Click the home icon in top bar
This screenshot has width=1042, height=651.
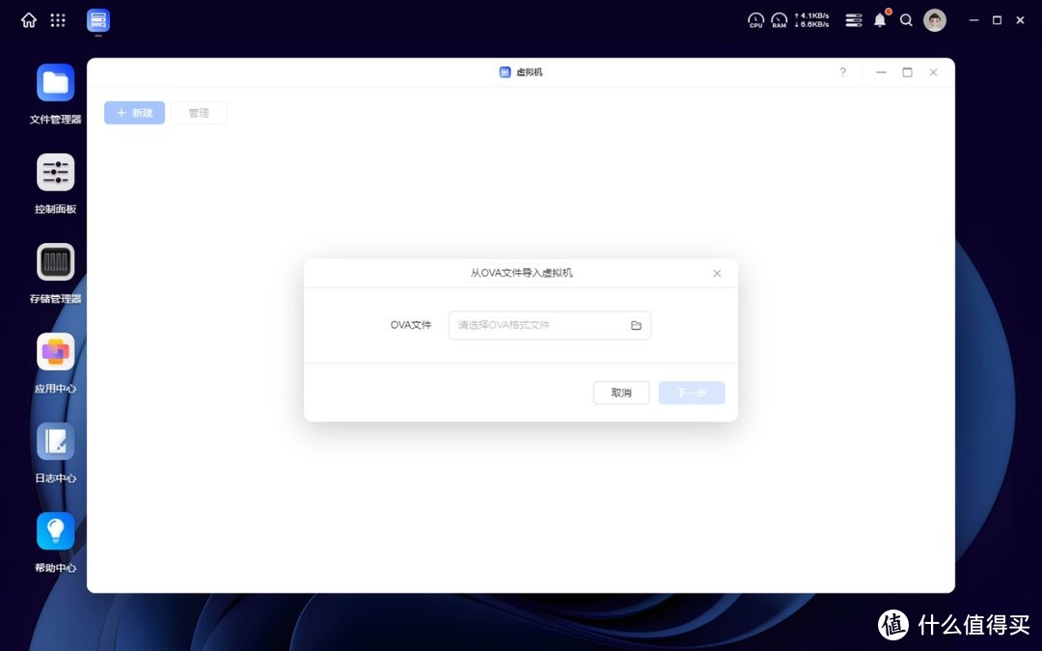coord(27,19)
